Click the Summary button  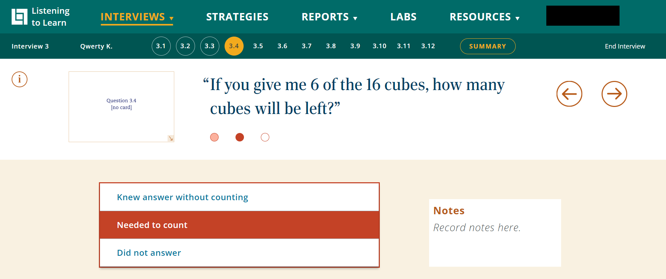pyautogui.click(x=488, y=46)
